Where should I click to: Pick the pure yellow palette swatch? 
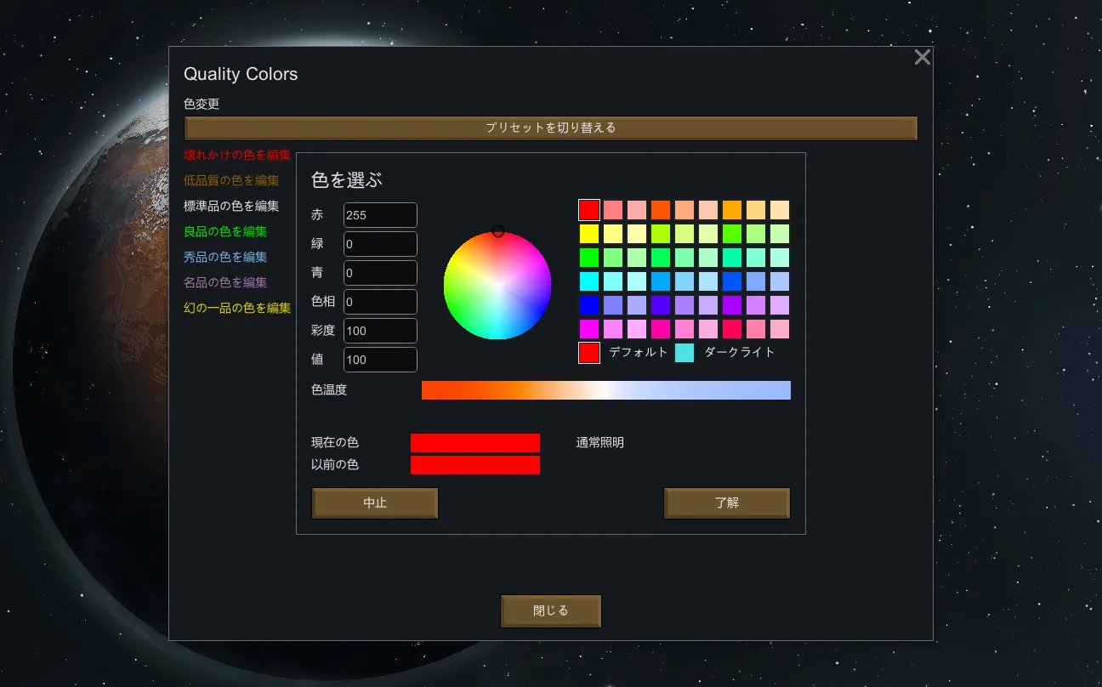[589, 234]
